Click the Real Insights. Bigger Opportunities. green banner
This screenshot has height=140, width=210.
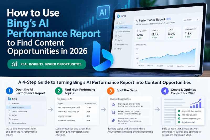(x=47, y=64)
